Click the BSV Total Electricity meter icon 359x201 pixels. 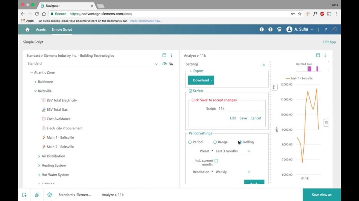[43, 100]
